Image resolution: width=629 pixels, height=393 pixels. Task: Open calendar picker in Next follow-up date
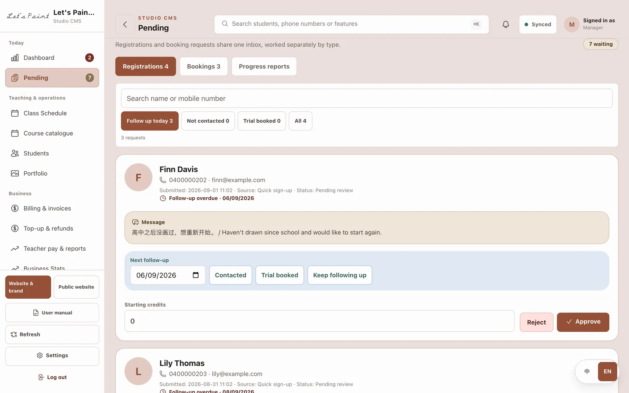pos(195,275)
